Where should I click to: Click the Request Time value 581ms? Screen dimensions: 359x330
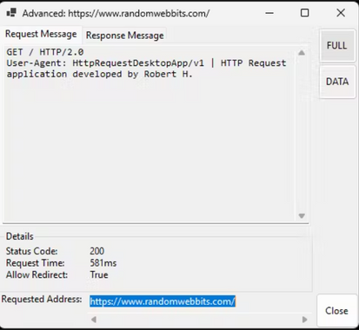pyautogui.click(x=103, y=263)
